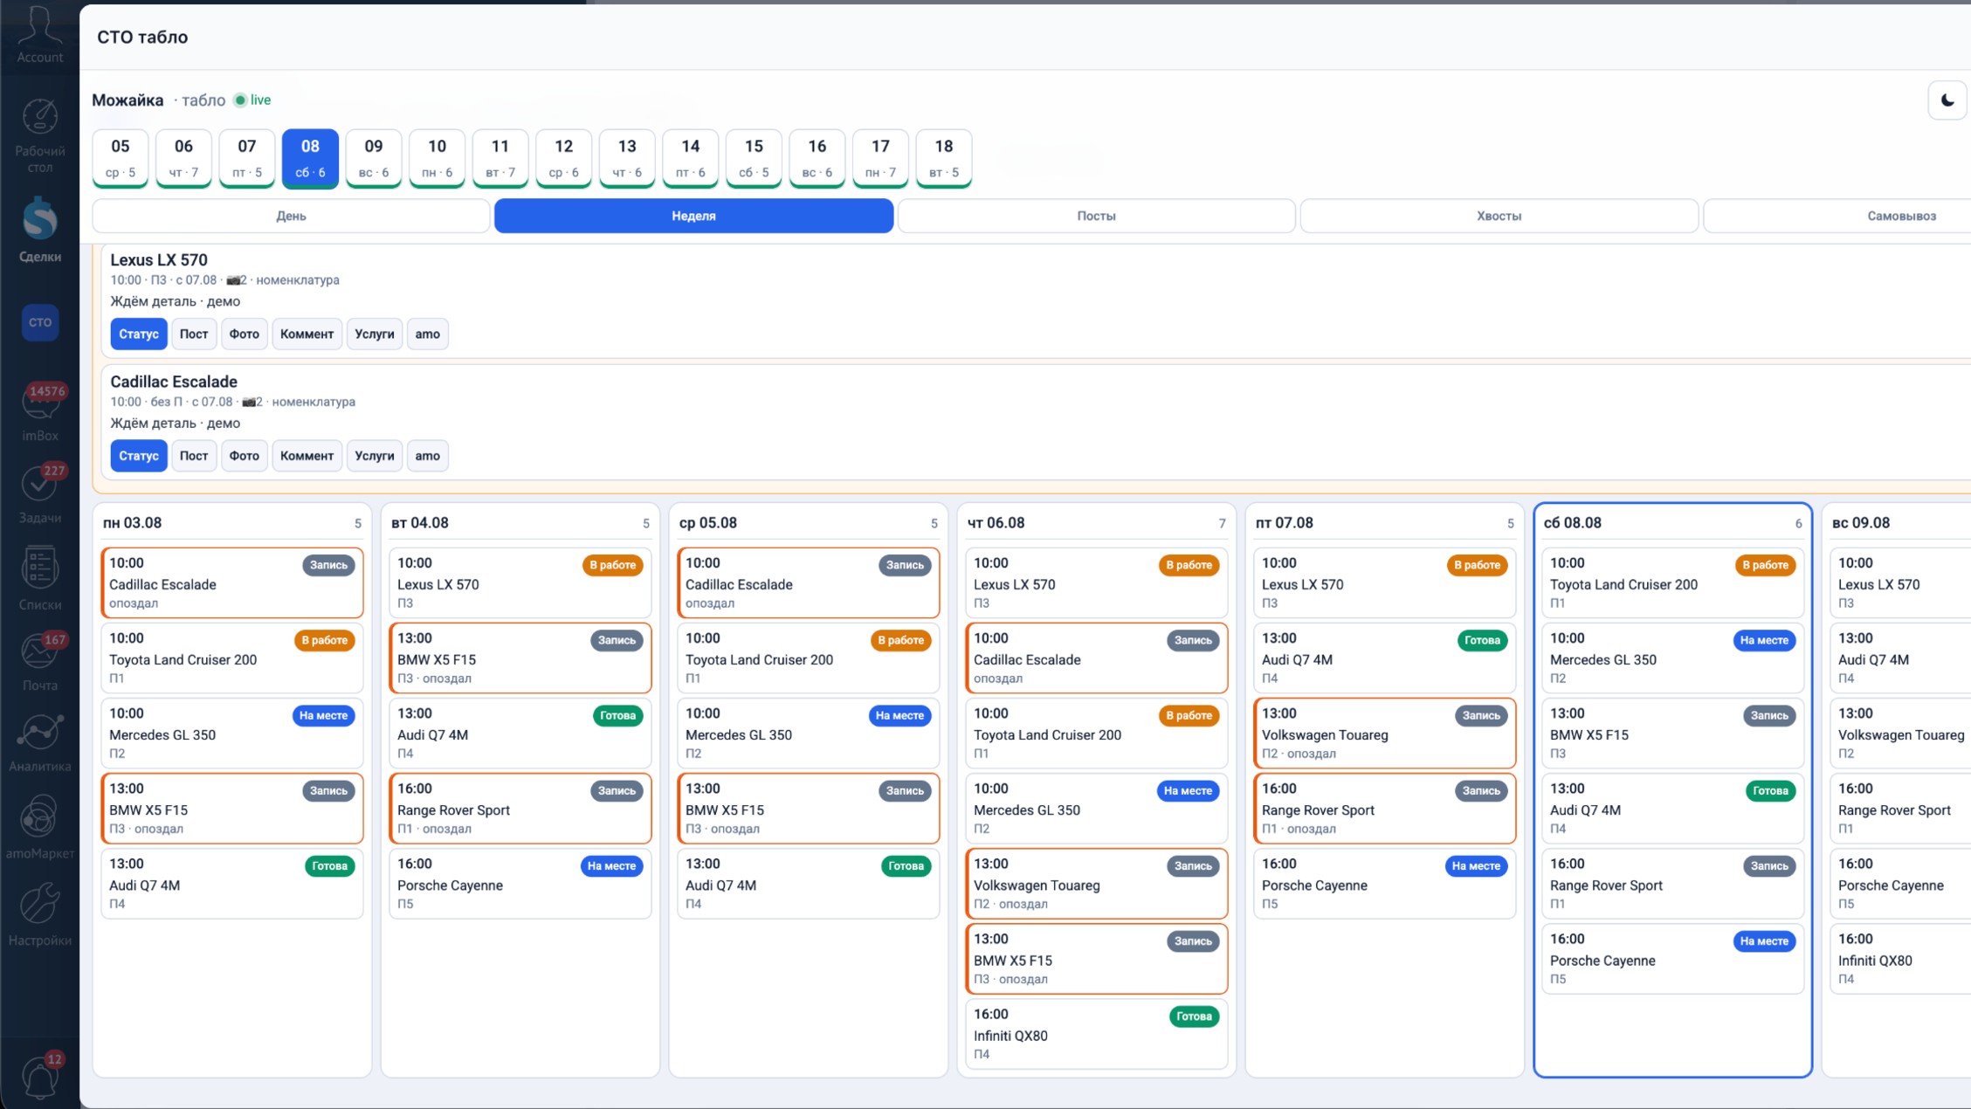Viewport: 1971px width, 1109px height.
Task: Open Friday 07.08 Porsche Cayenne card
Action: [x=1385, y=883]
